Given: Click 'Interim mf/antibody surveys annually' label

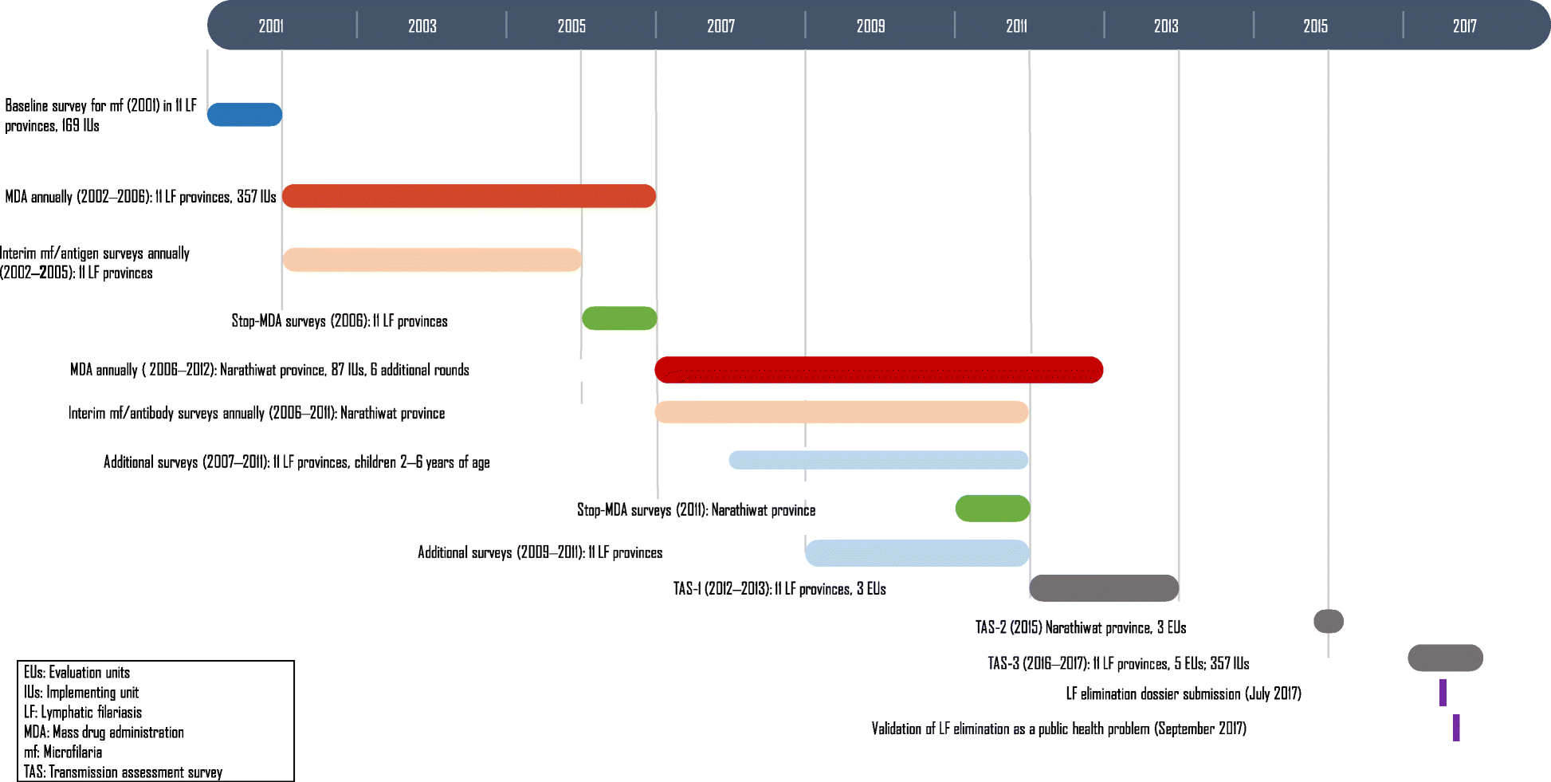Looking at the screenshot, I should point(257,413).
